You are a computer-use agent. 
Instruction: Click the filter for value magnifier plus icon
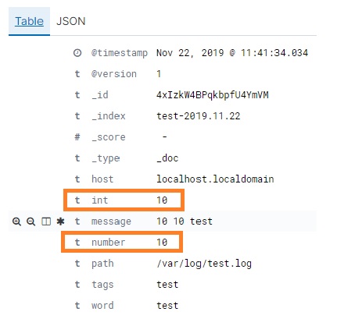coord(16,221)
